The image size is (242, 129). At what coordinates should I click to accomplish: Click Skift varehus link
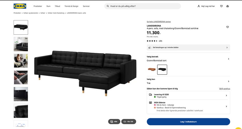coord(225,89)
